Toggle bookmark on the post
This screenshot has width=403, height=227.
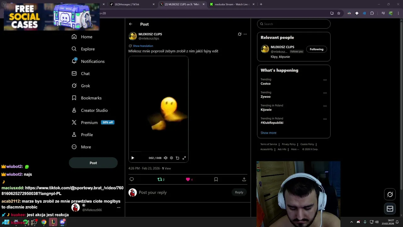pos(216,179)
